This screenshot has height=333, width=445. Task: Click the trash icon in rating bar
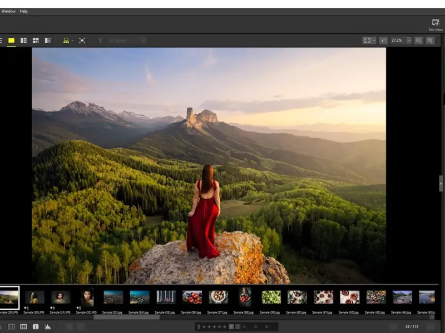point(199,327)
